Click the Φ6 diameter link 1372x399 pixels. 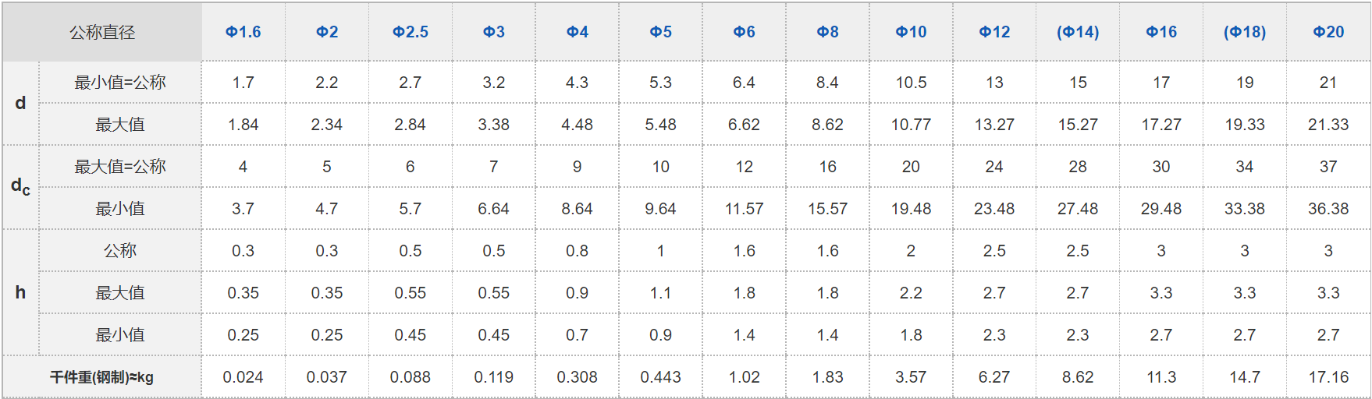click(745, 32)
